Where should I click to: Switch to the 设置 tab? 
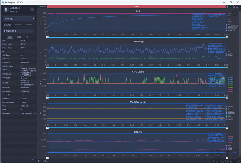[x=19, y=37]
